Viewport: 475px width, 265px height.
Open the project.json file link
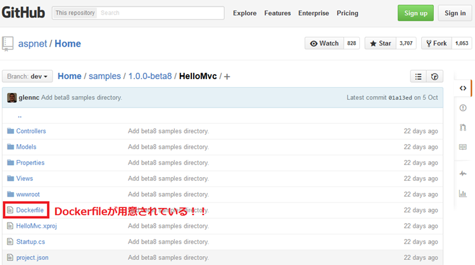32,257
